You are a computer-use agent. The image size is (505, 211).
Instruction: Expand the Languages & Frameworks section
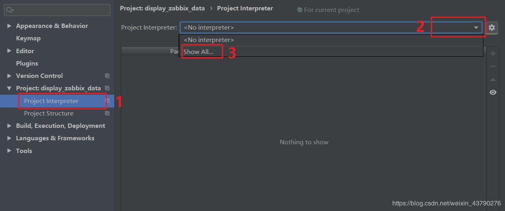pos(9,138)
